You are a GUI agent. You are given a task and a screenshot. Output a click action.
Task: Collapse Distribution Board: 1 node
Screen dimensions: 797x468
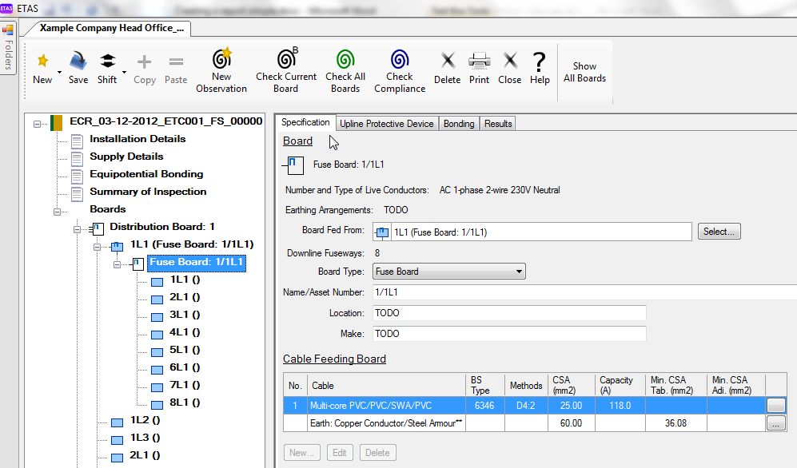(78, 229)
